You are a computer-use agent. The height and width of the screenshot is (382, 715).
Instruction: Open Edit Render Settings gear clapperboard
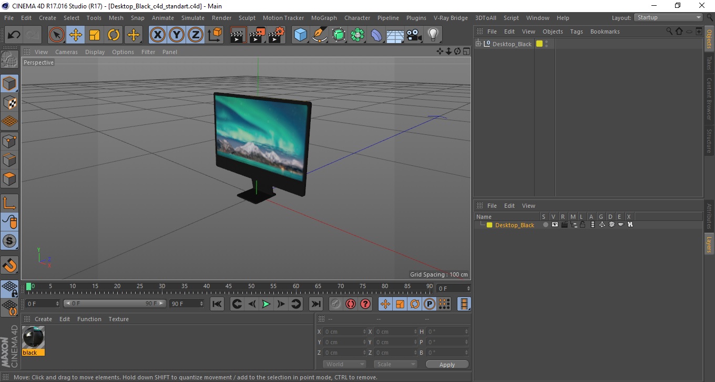click(x=277, y=35)
